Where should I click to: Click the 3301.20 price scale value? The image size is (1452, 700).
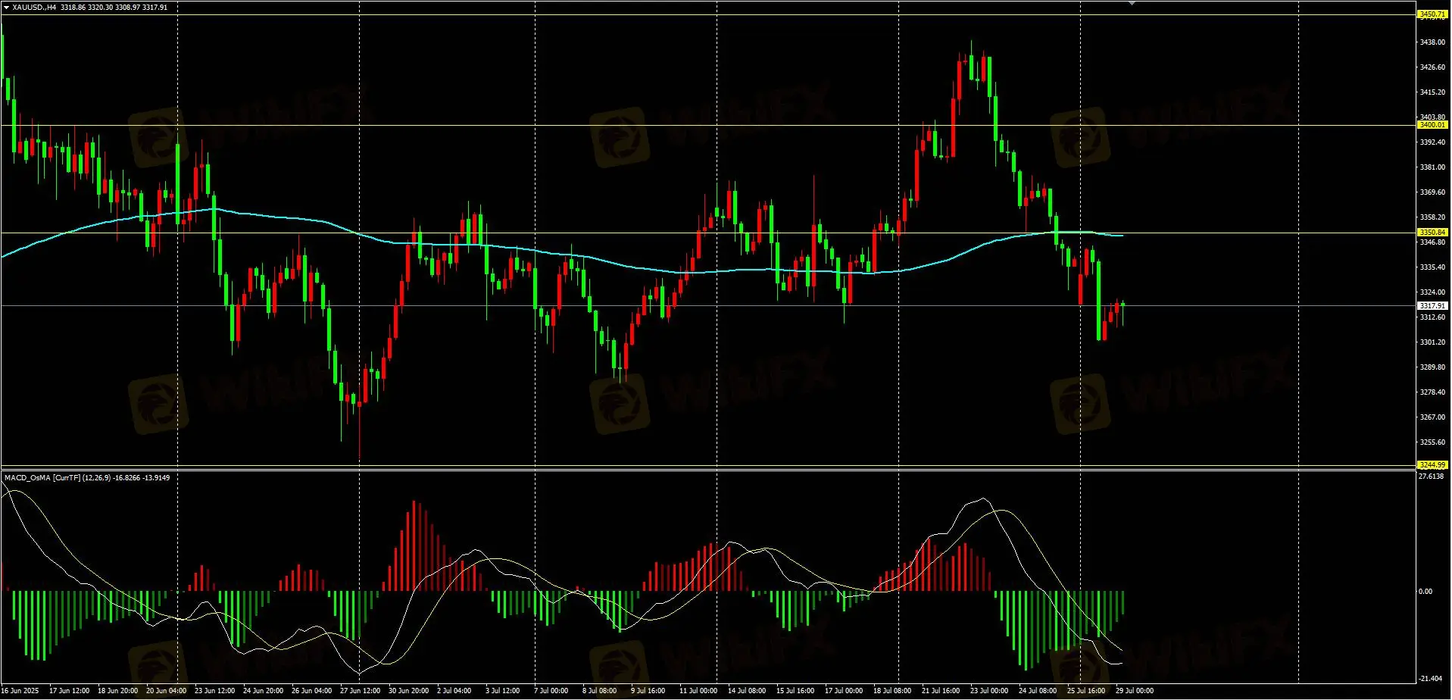[1432, 342]
